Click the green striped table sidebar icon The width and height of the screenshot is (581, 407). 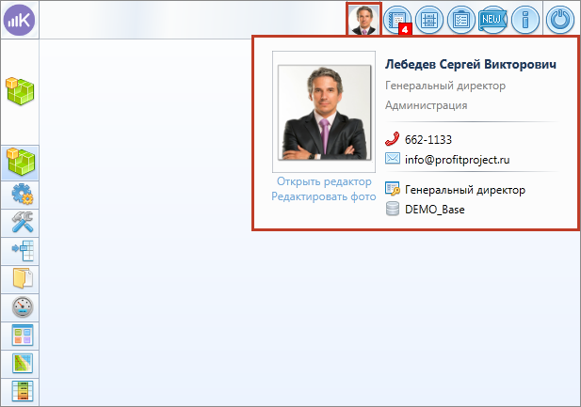[x=23, y=391]
